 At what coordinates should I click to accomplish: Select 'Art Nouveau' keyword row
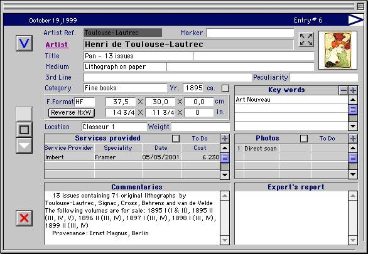pos(291,100)
